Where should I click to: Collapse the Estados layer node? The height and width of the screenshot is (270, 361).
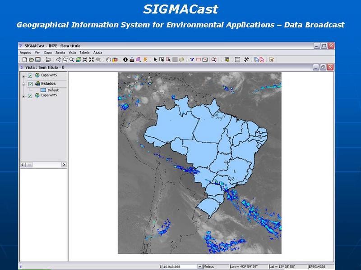[x=23, y=84]
